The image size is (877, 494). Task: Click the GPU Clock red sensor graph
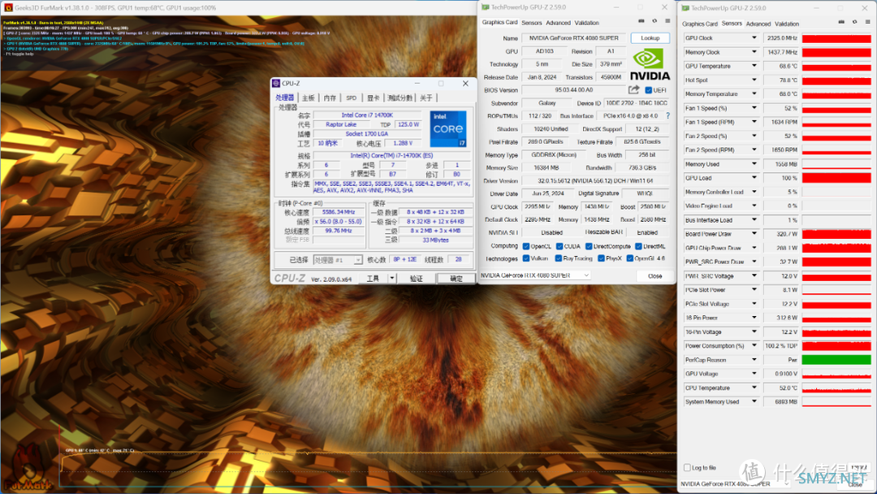tap(836, 38)
